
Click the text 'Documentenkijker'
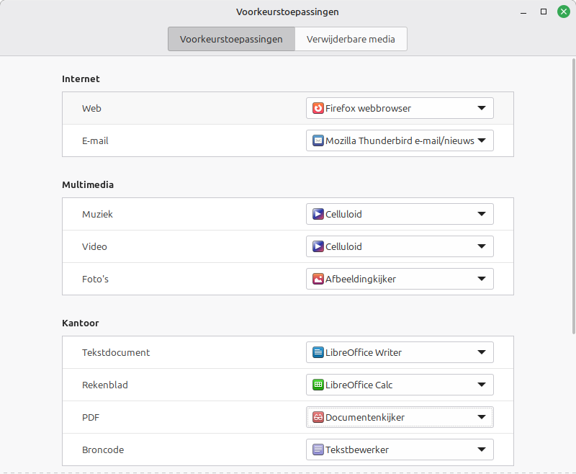point(365,417)
